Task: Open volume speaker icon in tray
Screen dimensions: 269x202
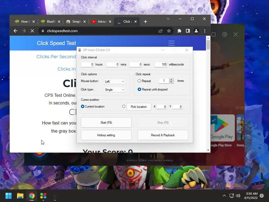Action: tap(238, 196)
